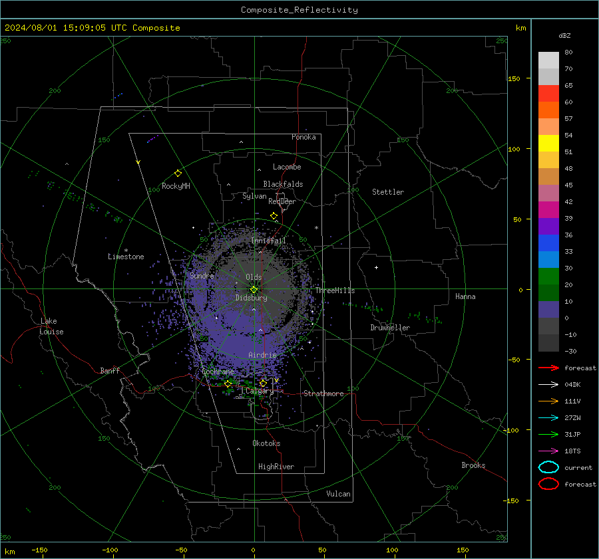Screen dimensions: 599x559
Task: Pick the cyan 27ZW arrow icon
Action: pos(548,418)
